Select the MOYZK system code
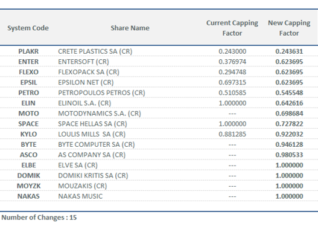The height and width of the screenshot is (235, 318). click(28, 186)
